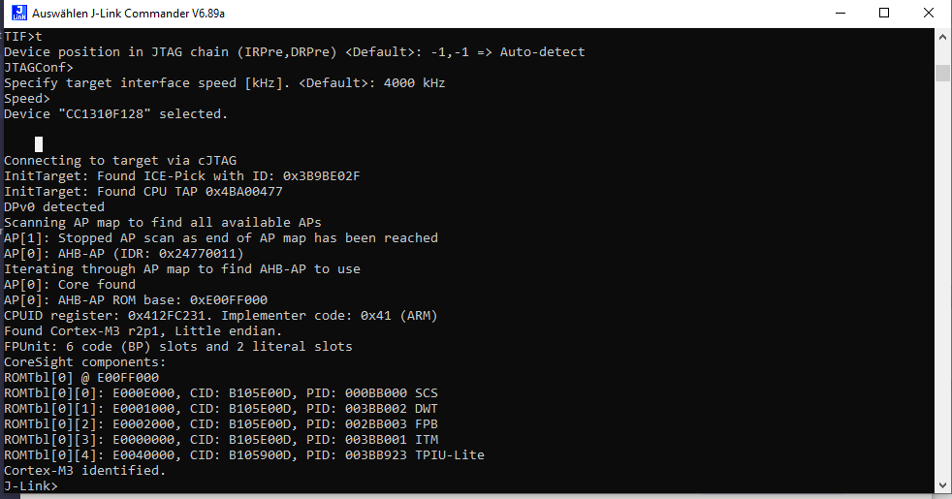The image size is (952, 499).
Task: Click the vertical scrollbar down arrow
Action: [942, 485]
